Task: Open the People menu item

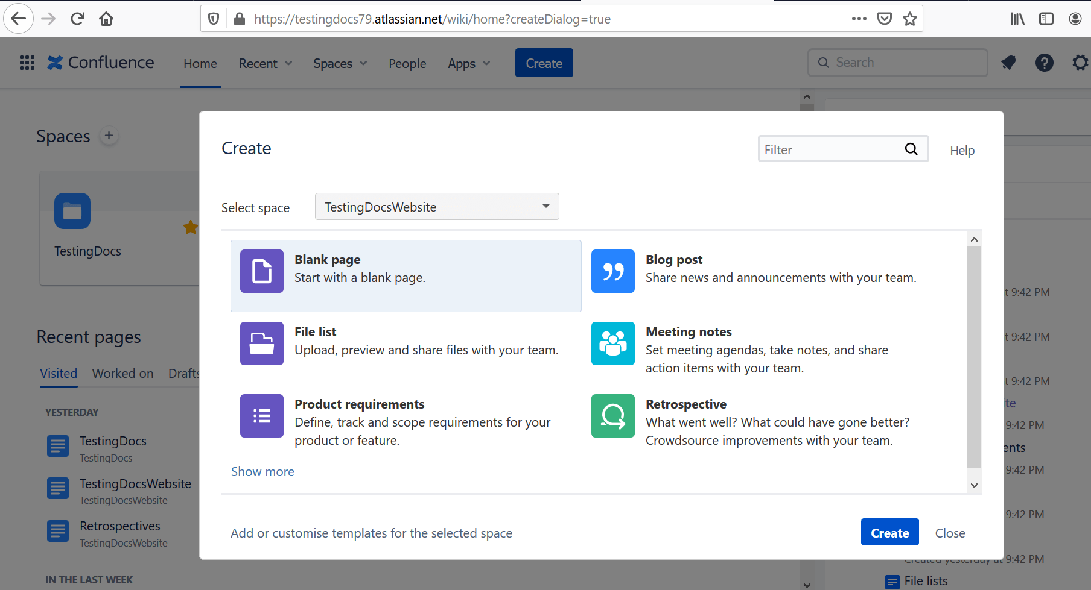Action: tap(407, 63)
